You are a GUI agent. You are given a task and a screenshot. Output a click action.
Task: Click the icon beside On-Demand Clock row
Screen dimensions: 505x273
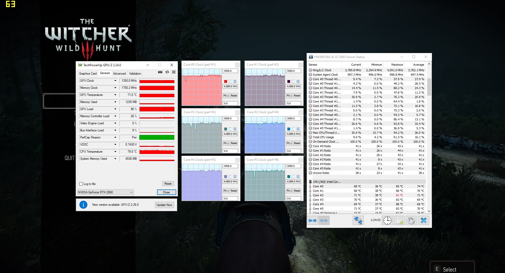pos(310,142)
